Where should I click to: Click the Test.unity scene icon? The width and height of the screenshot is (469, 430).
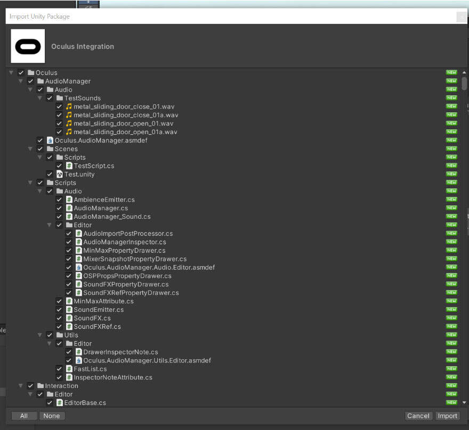(59, 174)
